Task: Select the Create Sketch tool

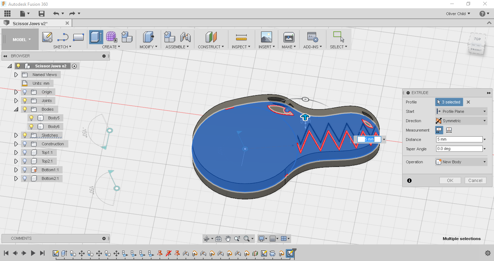Action: point(47,37)
